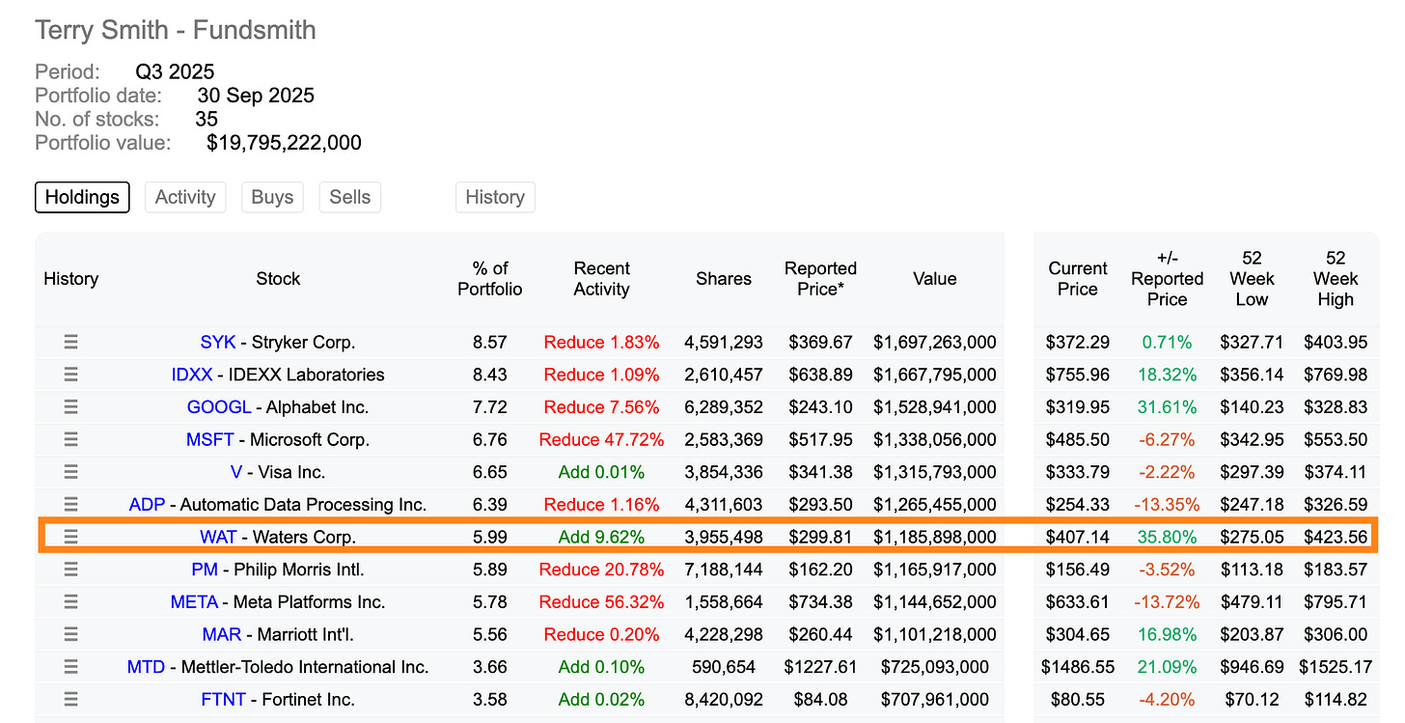Select 'Add 9.62%' in Waters row
The height and width of the screenshot is (723, 1405).
(601, 537)
